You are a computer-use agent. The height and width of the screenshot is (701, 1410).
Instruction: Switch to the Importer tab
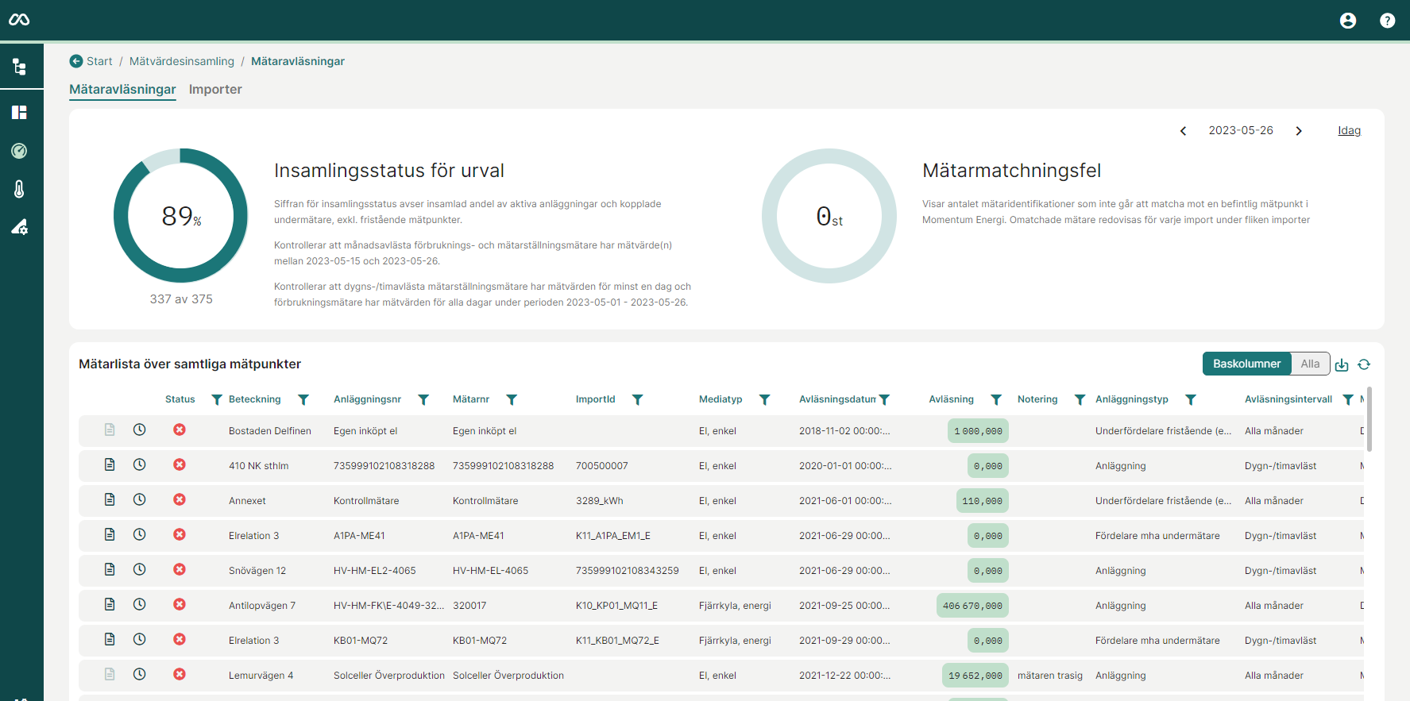215,90
